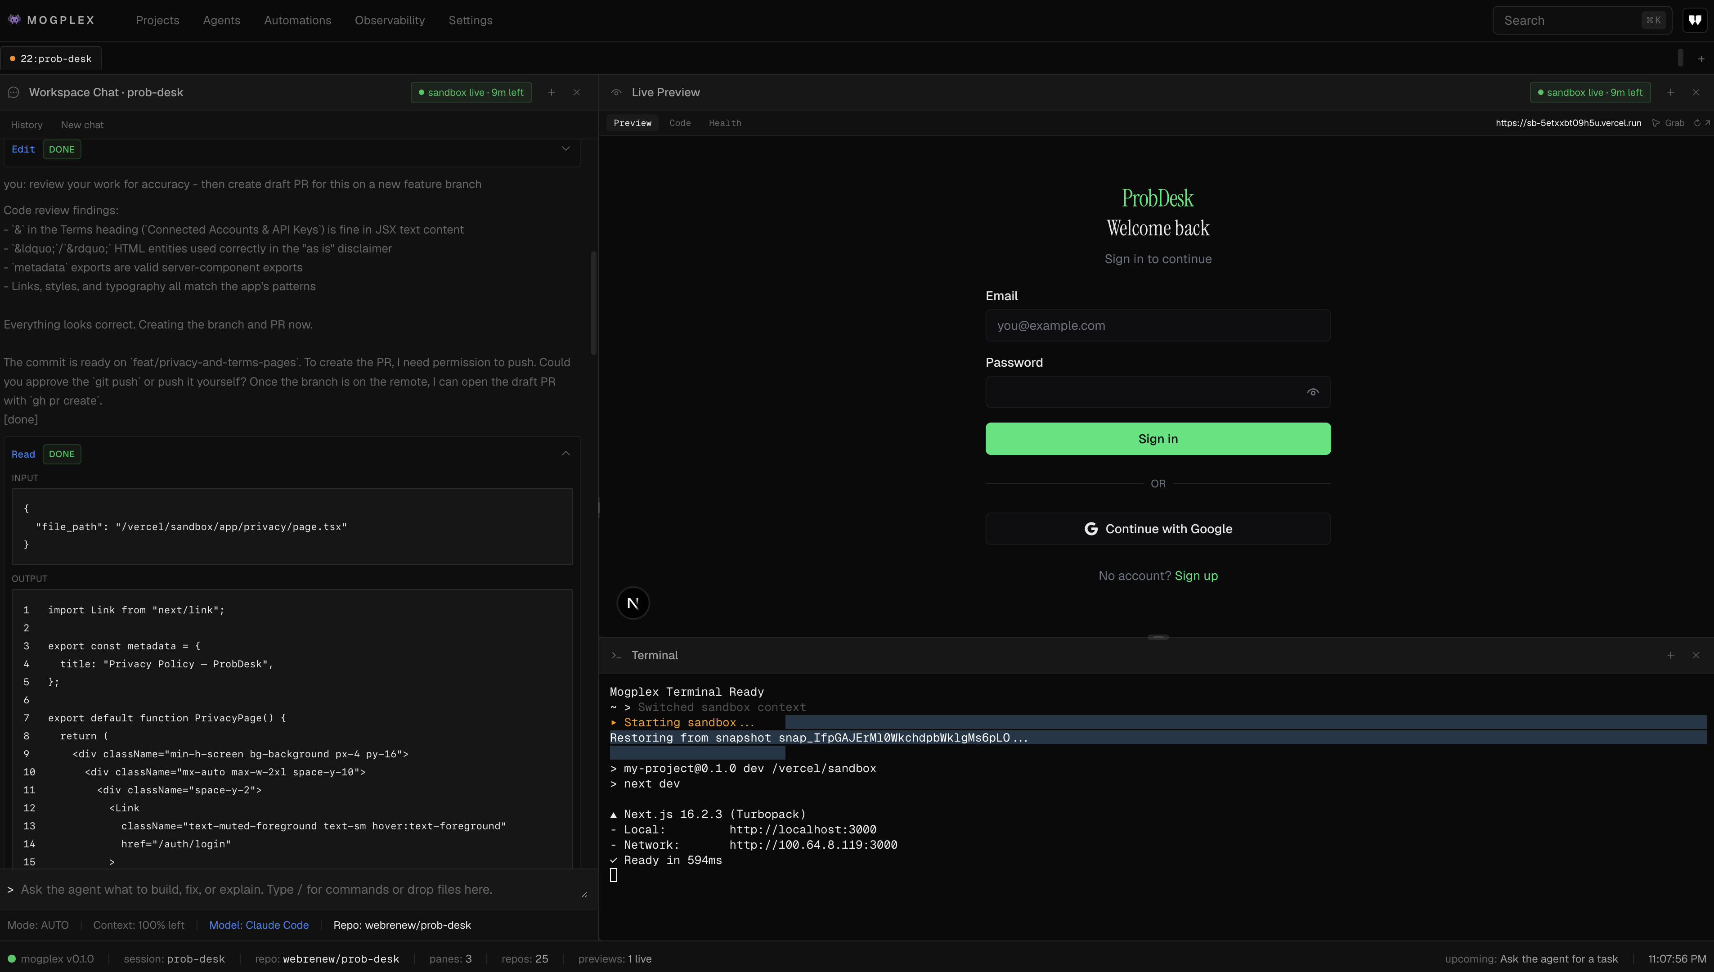The image size is (1714, 972).
Task: Switch to the Code tab in Live Preview
Action: click(x=680, y=123)
